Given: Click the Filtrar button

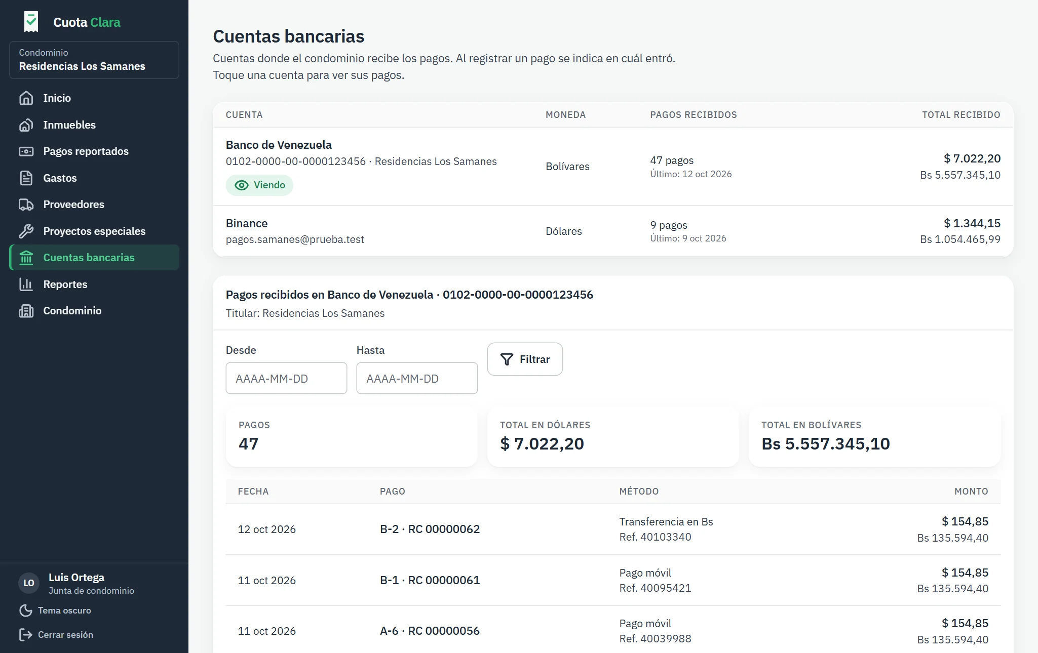Looking at the screenshot, I should point(525,359).
